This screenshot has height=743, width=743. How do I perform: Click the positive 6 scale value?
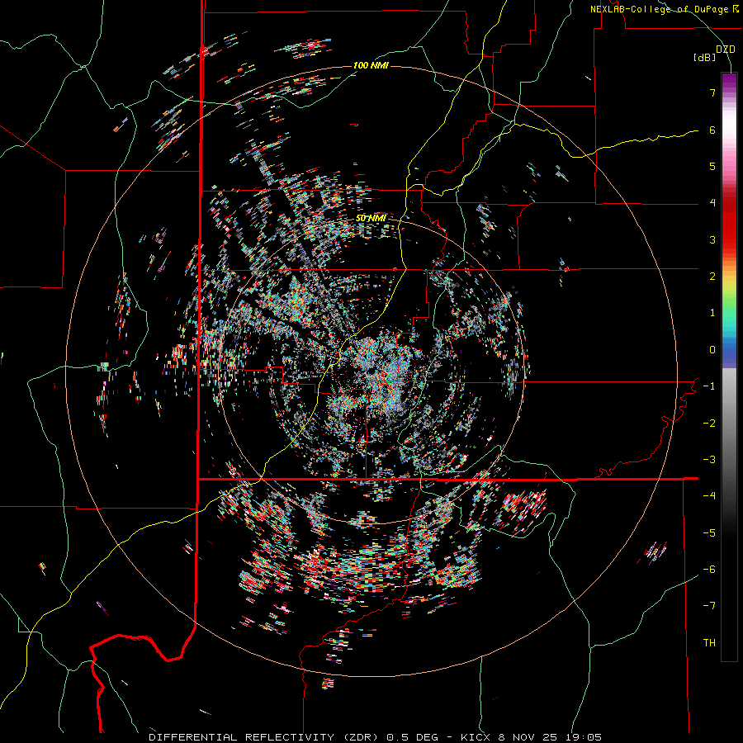pos(712,130)
